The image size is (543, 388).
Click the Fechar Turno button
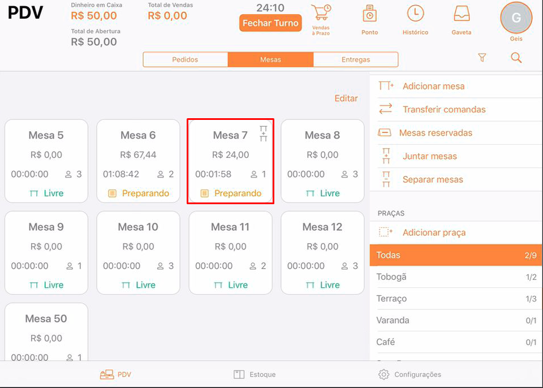click(270, 23)
